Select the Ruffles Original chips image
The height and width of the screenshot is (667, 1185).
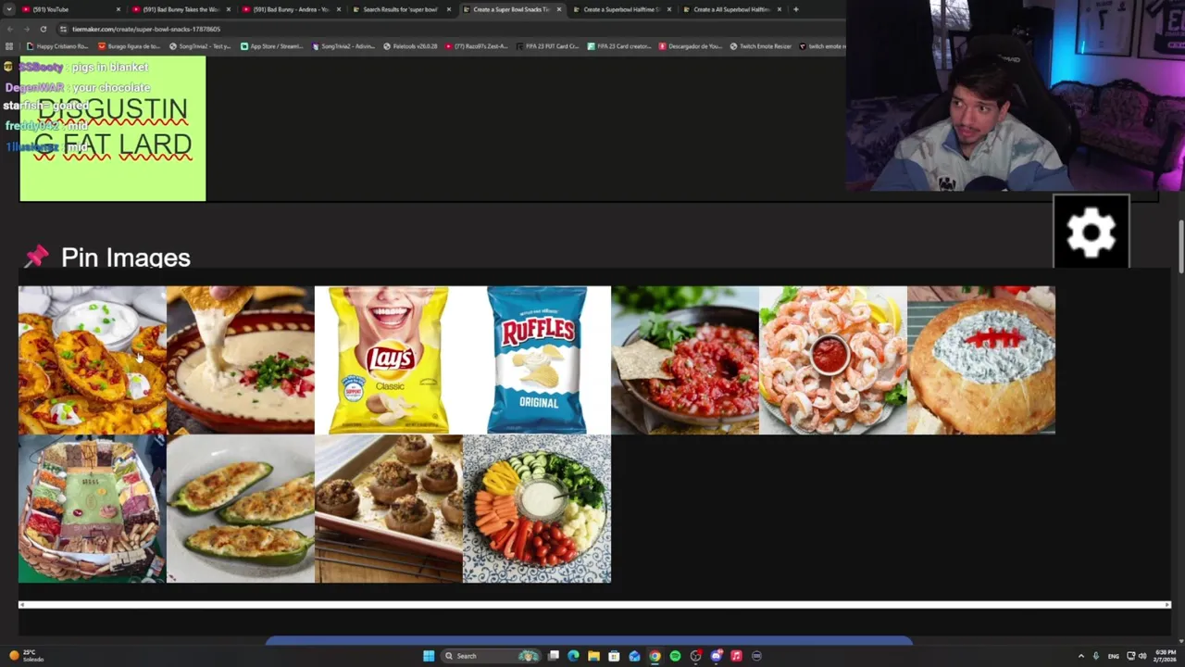(x=537, y=360)
